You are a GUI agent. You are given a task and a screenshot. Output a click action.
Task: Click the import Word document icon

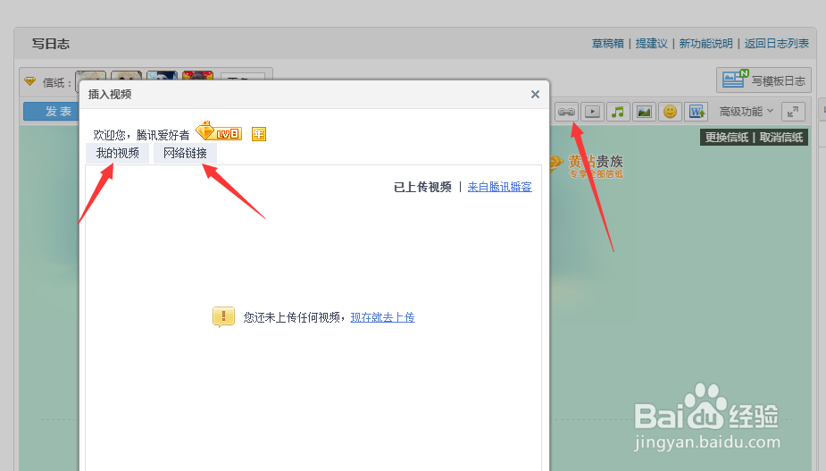(x=696, y=112)
